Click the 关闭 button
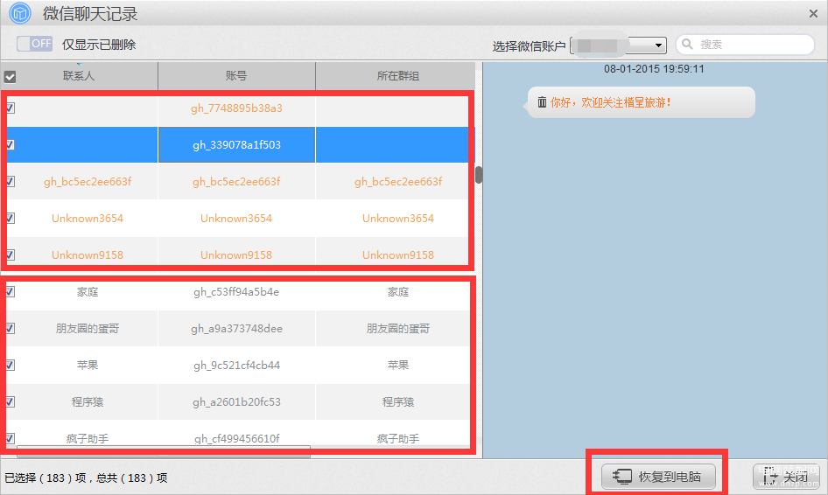Screen dimensions: 828x495 786,477
